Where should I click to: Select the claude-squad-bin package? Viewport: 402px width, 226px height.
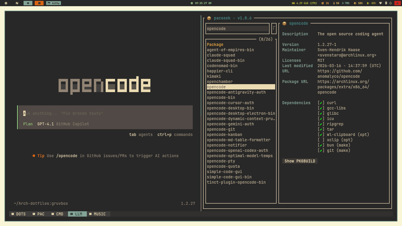pyautogui.click(x=226, y=60)
